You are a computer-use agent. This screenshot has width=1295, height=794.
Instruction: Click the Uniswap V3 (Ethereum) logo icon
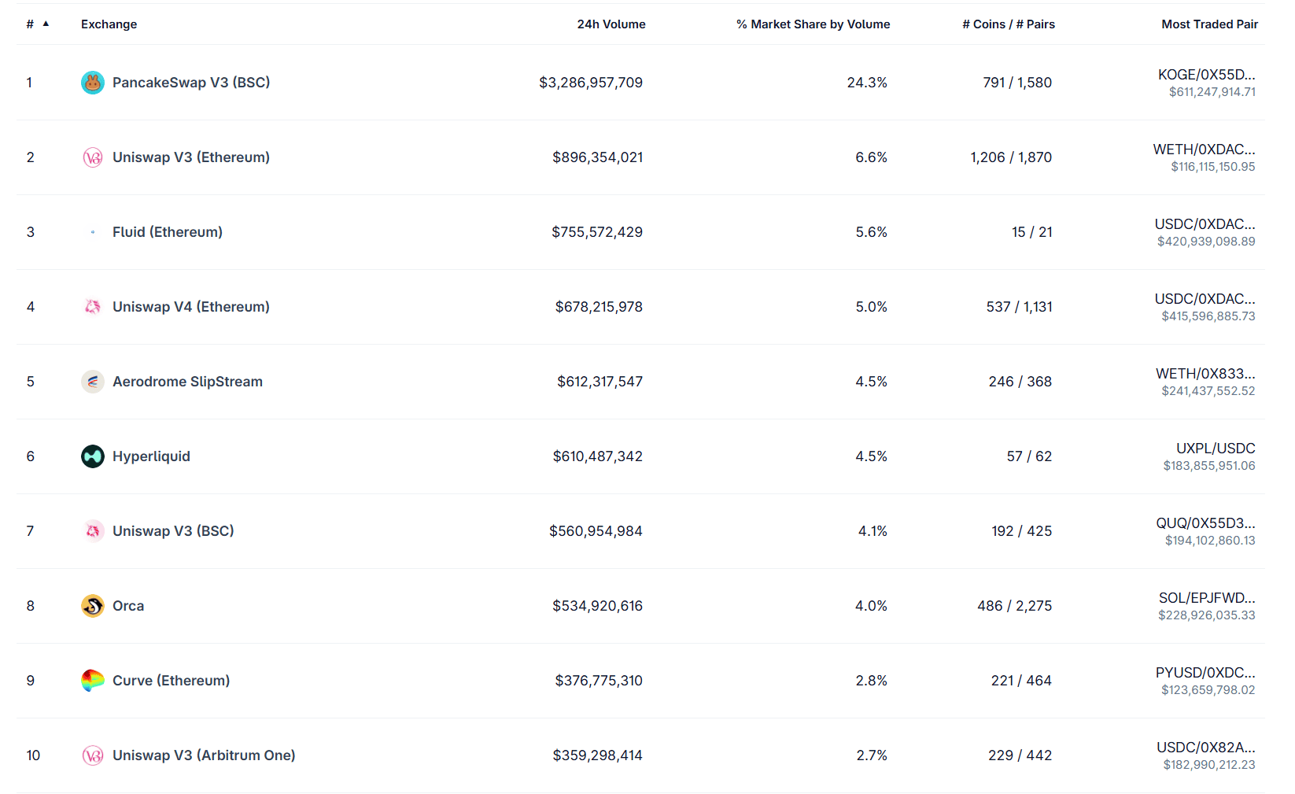point(93,157)
